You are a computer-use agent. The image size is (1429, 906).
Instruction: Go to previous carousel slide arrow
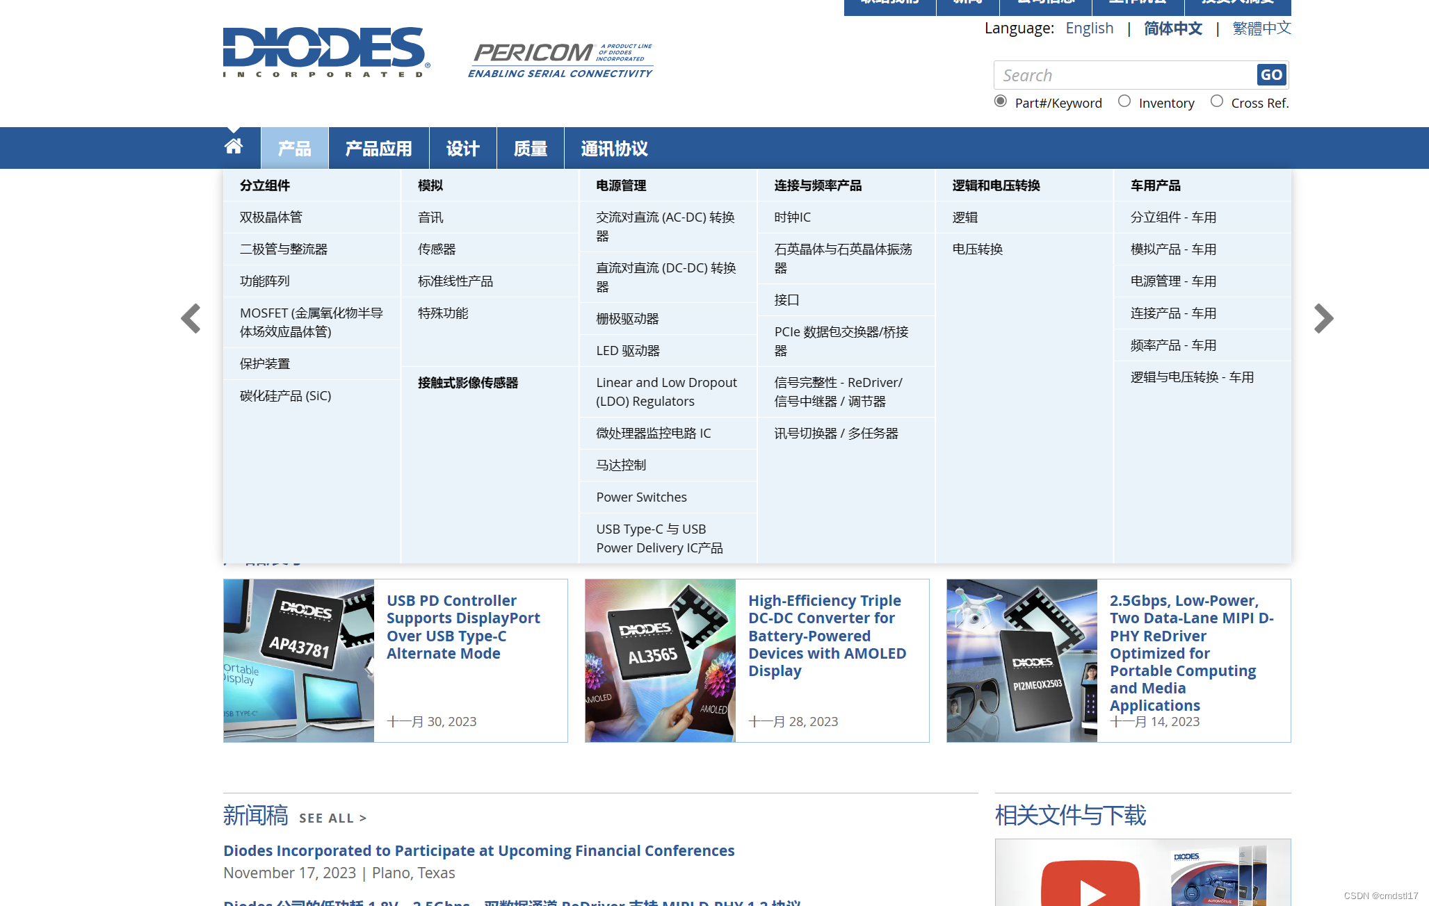[191, 319]
